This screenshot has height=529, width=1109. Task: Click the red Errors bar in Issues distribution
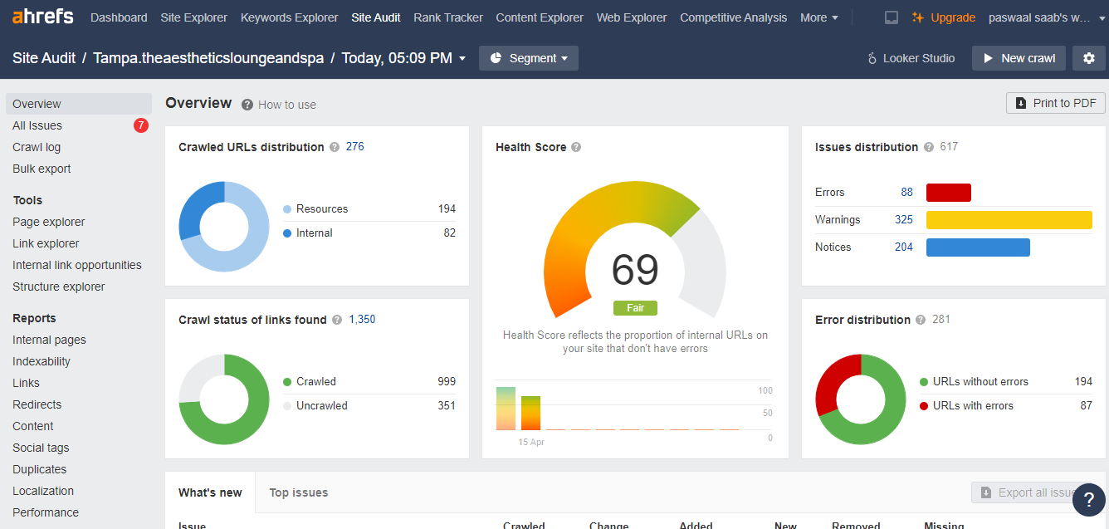coord(949,193)
